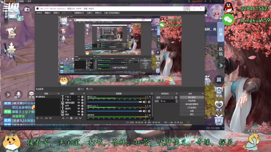Open the 视图(V) menu in OBS

click(56, 13)
